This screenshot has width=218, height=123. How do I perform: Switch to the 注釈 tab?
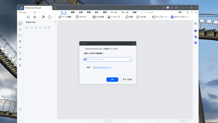[81, 12]
